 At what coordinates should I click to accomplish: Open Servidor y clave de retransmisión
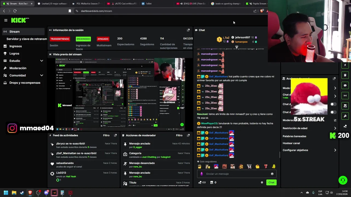point(27,39)
